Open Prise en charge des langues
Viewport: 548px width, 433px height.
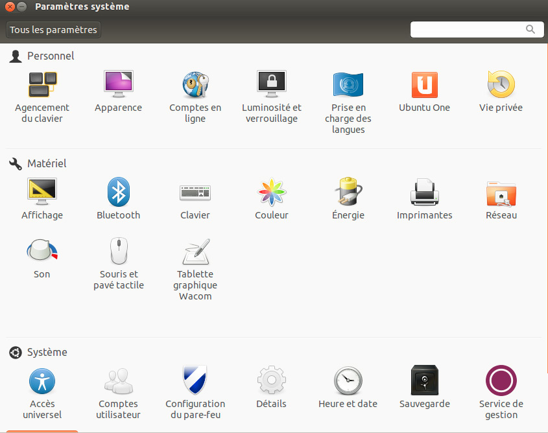click(x=348, y=103)
